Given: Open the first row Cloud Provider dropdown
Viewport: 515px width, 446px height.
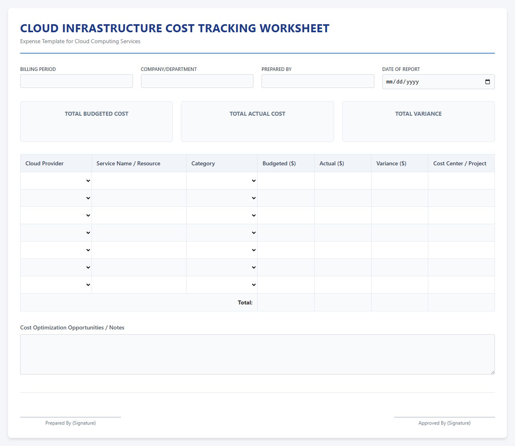Looking at the screenshot, I should pos(56,181).
